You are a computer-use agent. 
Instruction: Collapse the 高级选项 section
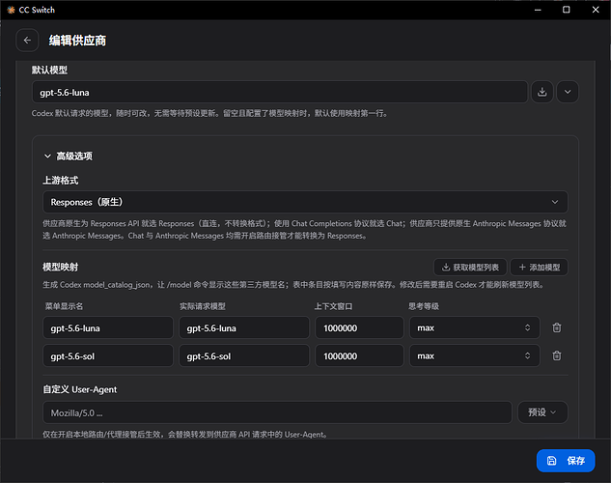point(69,156)
